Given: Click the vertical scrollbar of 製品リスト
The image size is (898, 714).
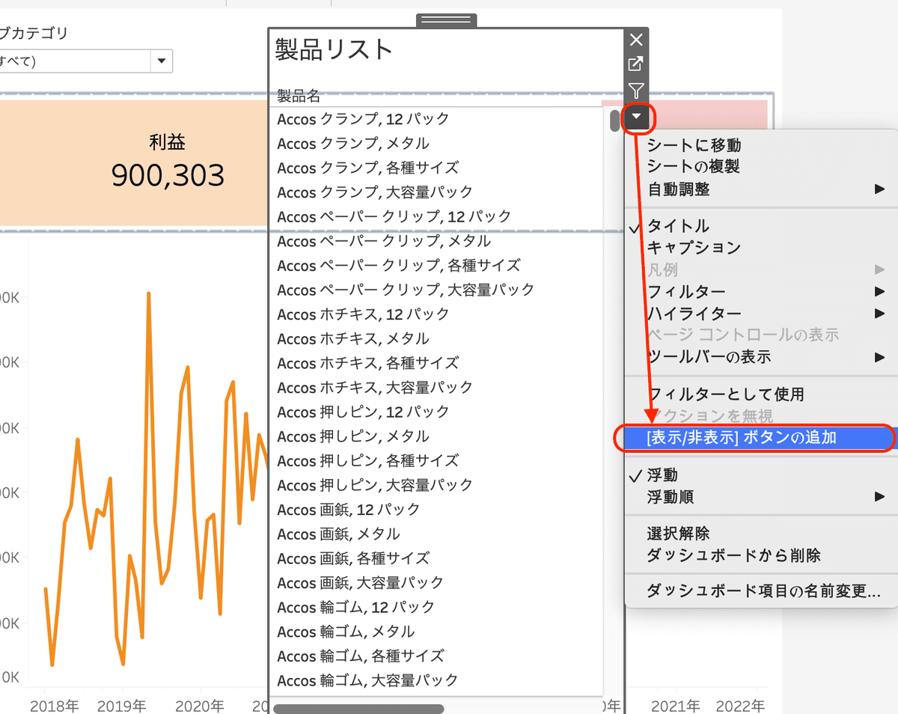Looking at the screenshot, I should (614, 120).
